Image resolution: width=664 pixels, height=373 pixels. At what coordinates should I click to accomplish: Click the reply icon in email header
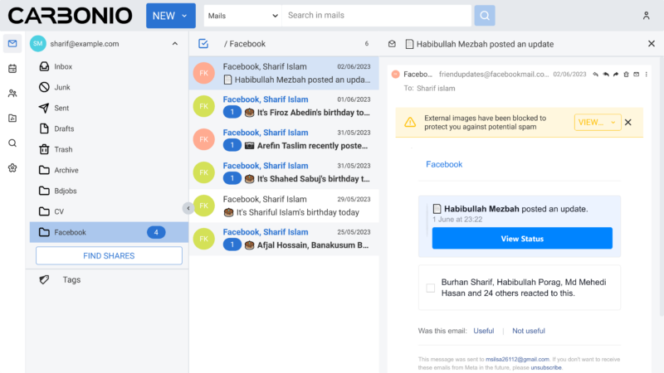pos(595,75)
